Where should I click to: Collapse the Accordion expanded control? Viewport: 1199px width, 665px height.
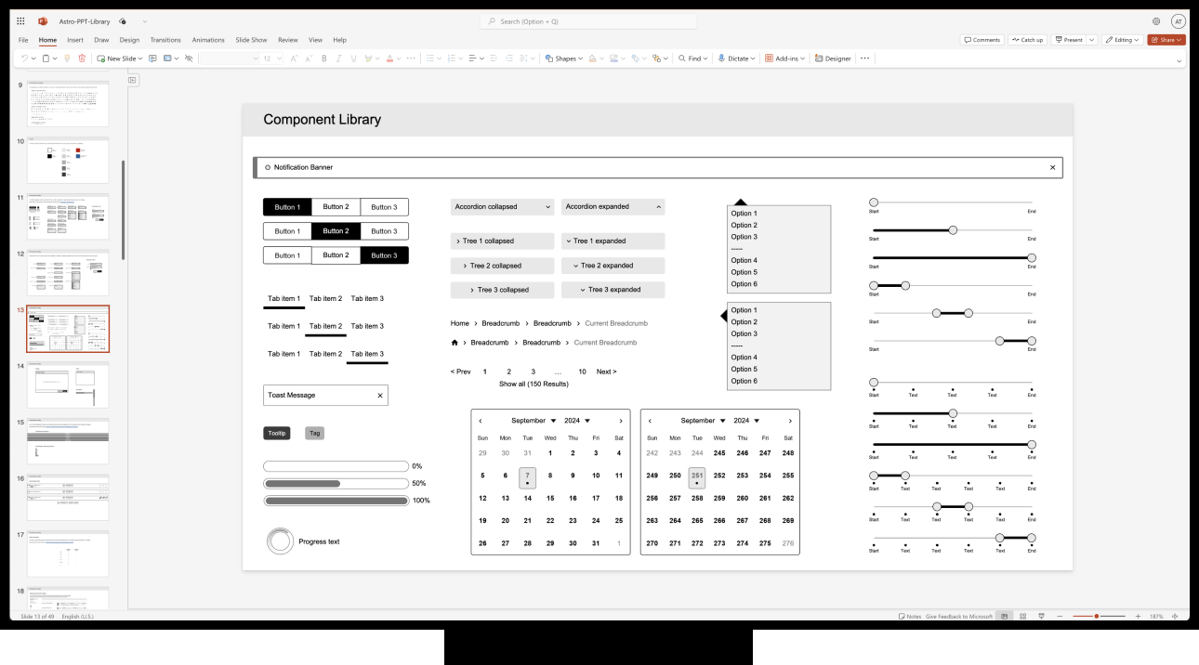click(613, 206)
